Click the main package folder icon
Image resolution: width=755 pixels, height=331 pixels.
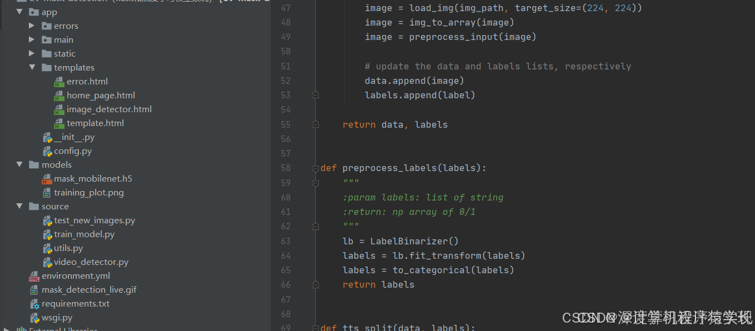click(46, 39)
